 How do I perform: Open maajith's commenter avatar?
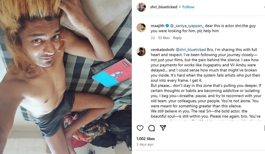[x=141, y=27]
